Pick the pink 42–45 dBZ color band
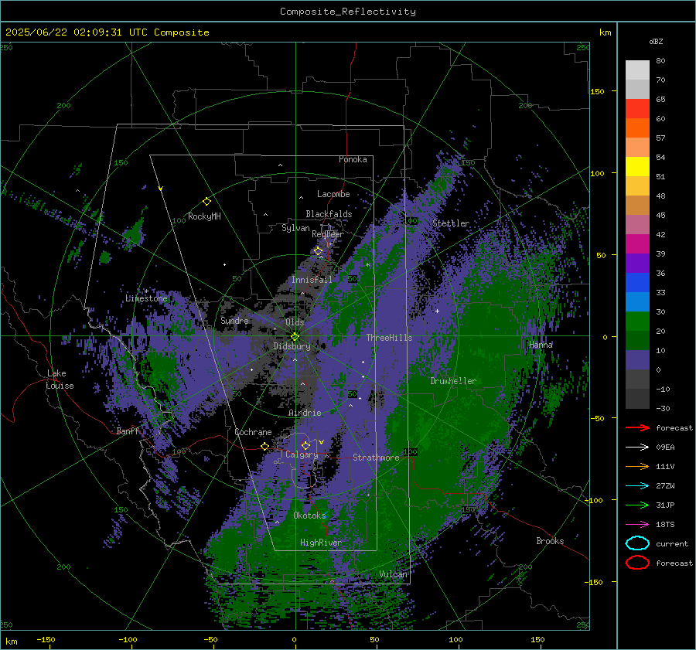 pyautogui.click(x=637, y=225)
